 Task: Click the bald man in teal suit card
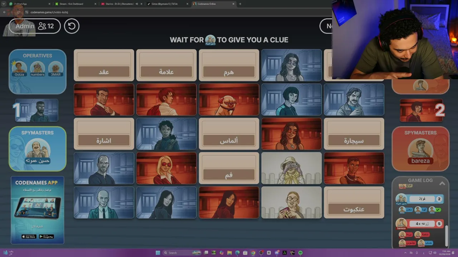click(x=104, y=202)
